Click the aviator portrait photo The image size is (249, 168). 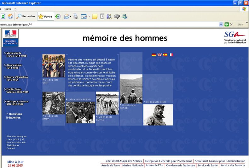pyautogui.click(x=158, y=115)
